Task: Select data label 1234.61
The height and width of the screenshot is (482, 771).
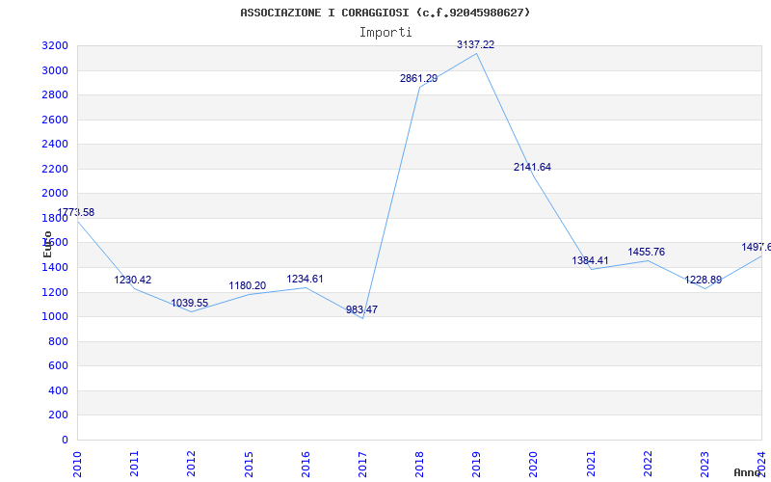Action: click(x=305, y=279)
